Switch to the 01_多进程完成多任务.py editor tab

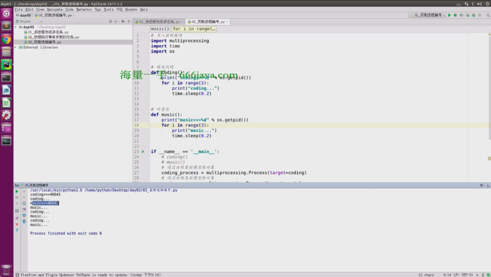point(159,22)
